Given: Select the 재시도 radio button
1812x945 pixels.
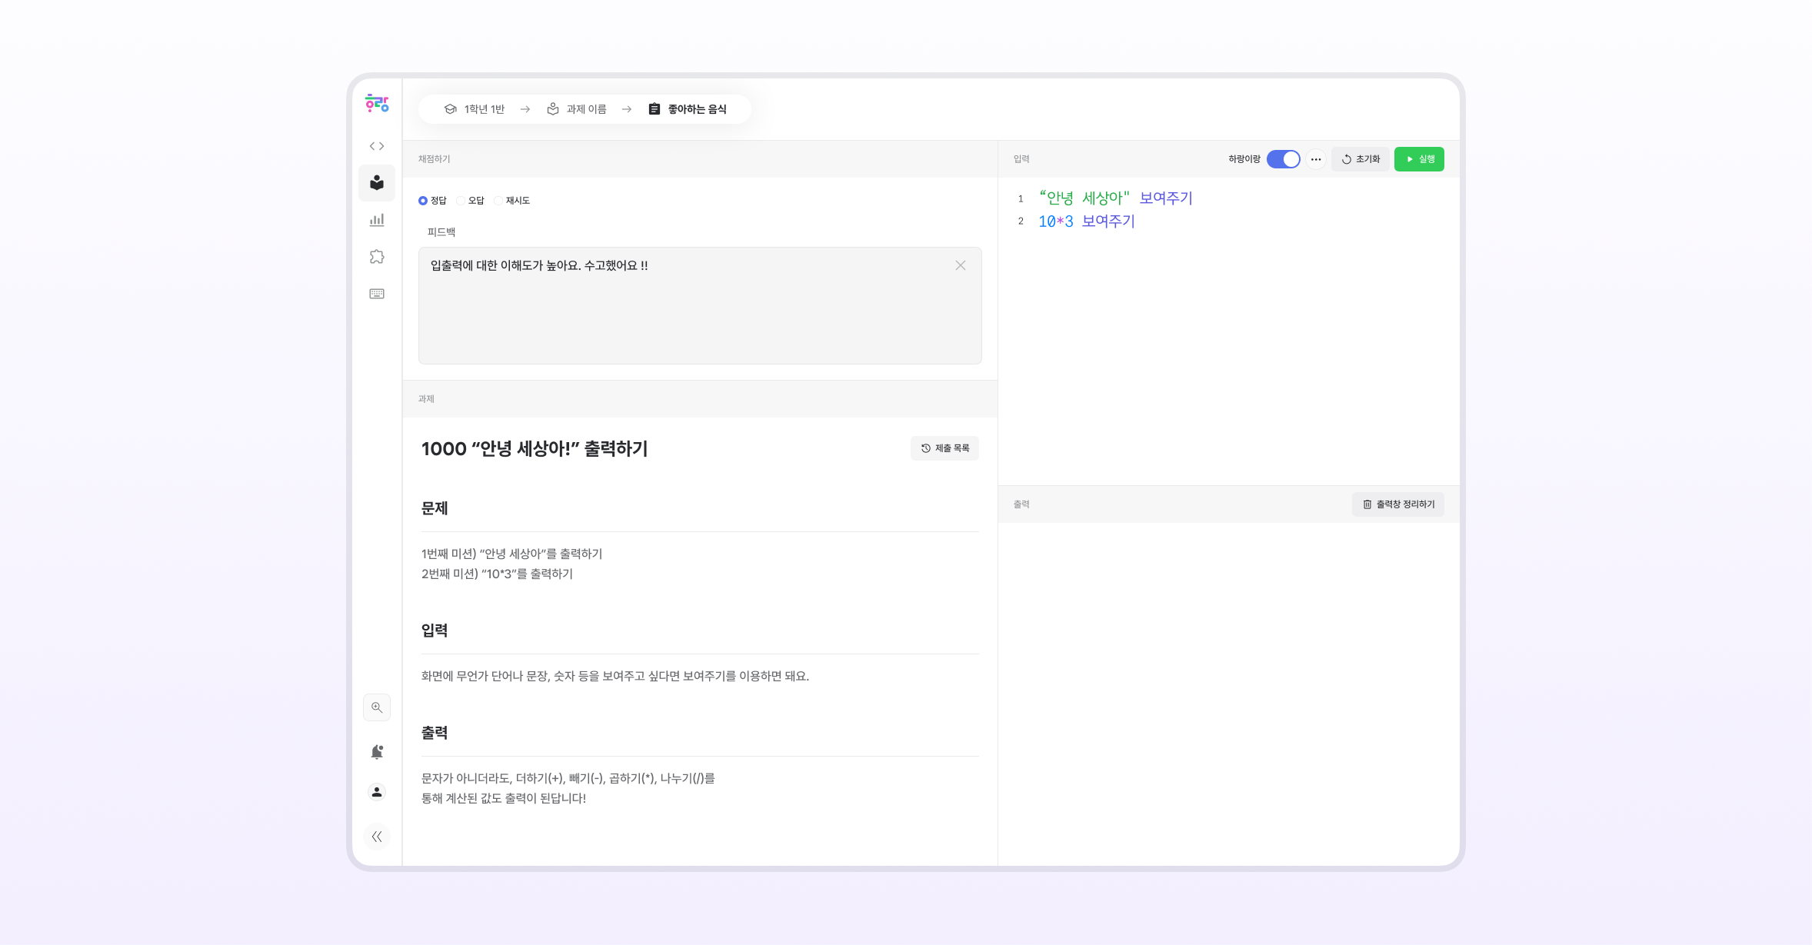Looking at the screenshot, I should (498, 201).
